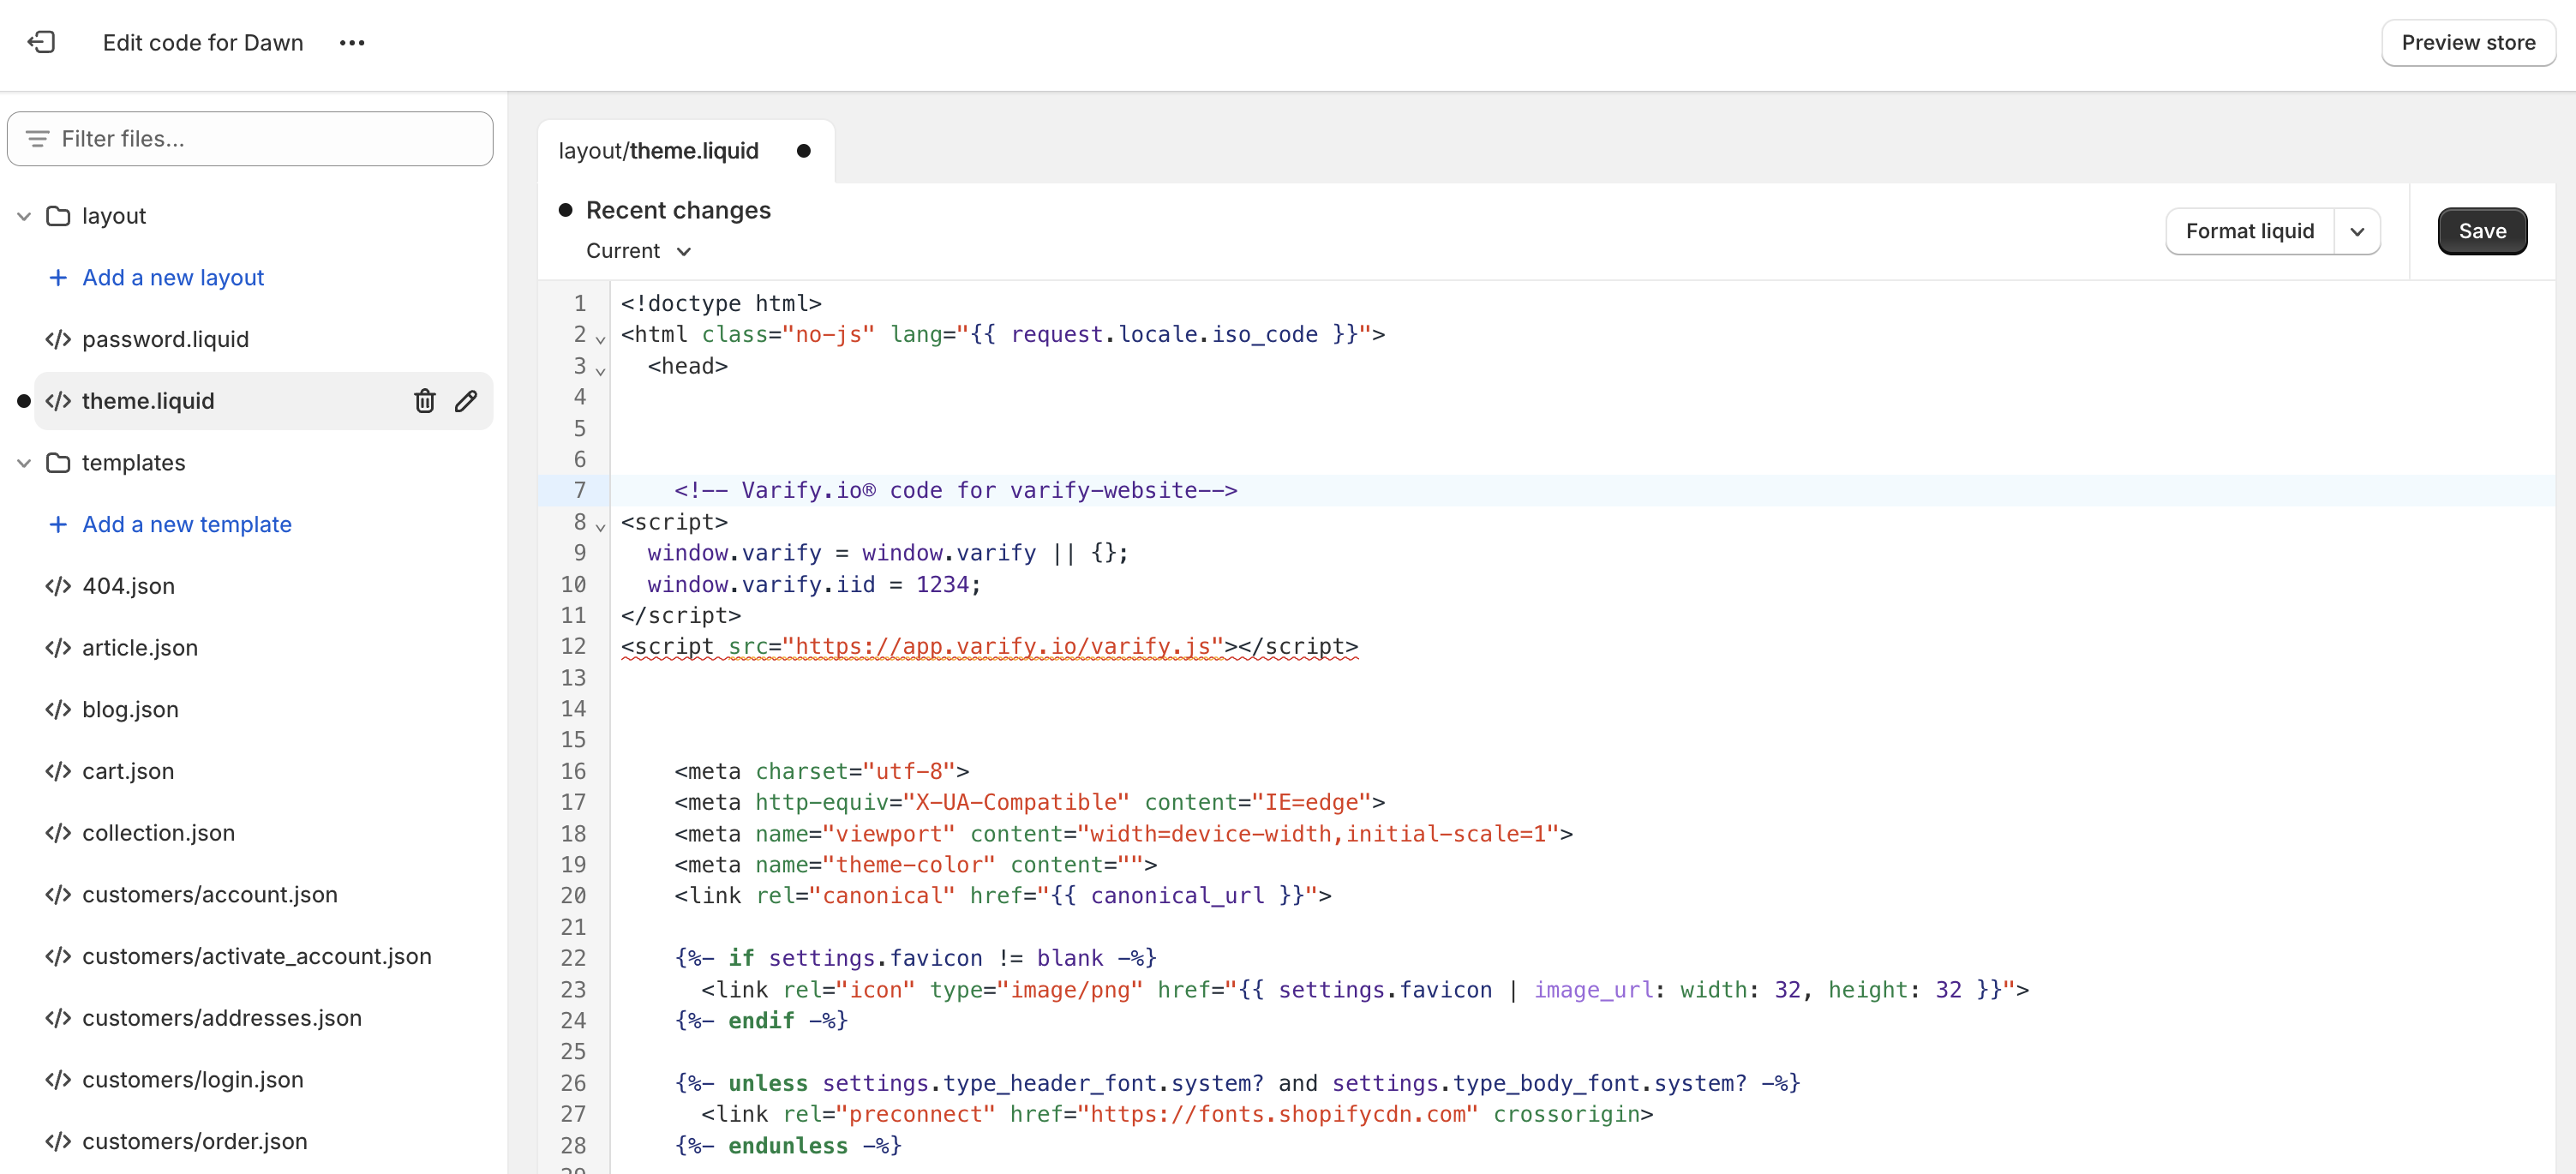Click the filter lines icon in search box
This screenshot has width=2576, height=1174.
tap(37, 139)
